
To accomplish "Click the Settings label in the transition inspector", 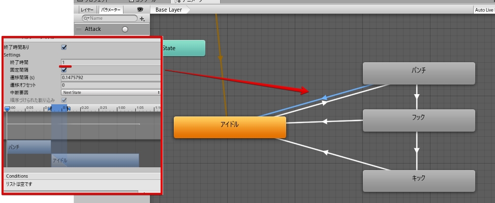I will point(12,55).
